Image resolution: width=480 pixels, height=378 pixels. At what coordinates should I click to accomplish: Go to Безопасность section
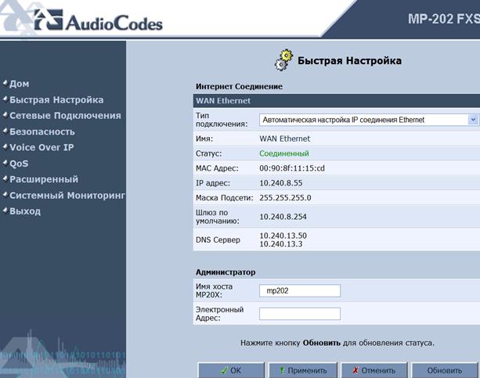click(x=42, y=131)
